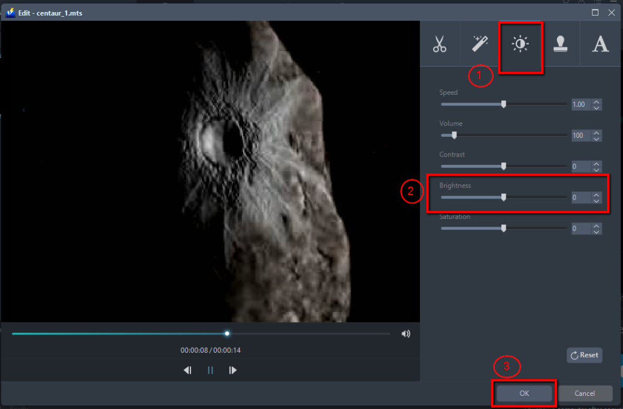
Task: Click the video timeline playhead
Action: [x=227, y=333]
